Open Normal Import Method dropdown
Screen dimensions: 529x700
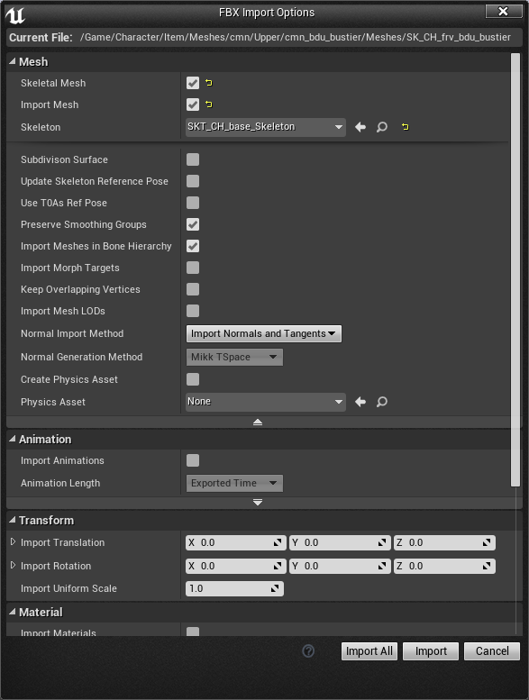(263, 333)
